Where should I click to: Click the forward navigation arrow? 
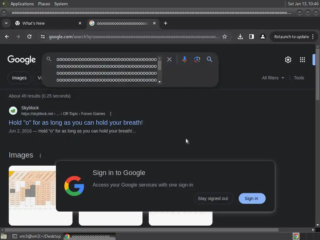pos(18,37)
